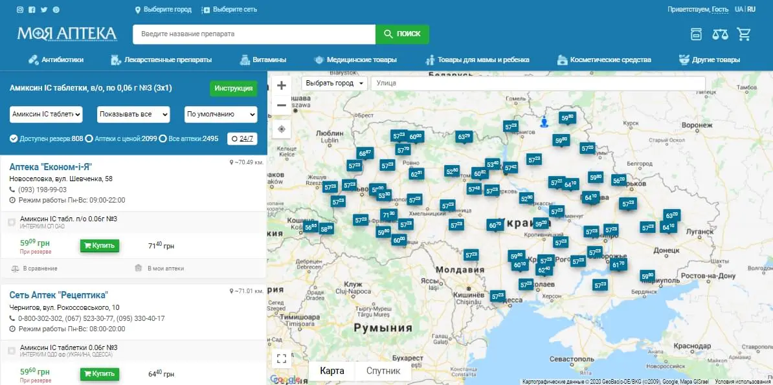Open the 'По умолчанию' sorting dropdown

pyautogui.click(x=221, y=115)
